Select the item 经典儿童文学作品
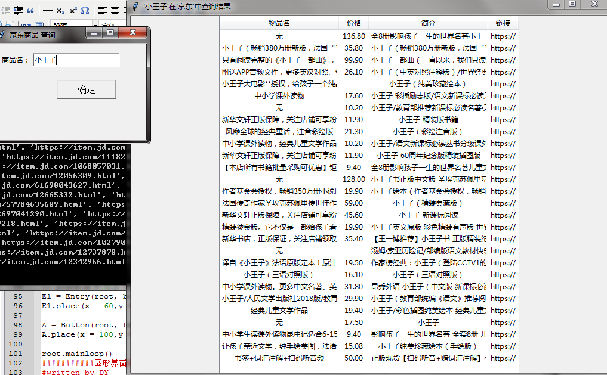The height and width of the screenshot is (375, 607). pyautogui.click(x=279, y=311)
